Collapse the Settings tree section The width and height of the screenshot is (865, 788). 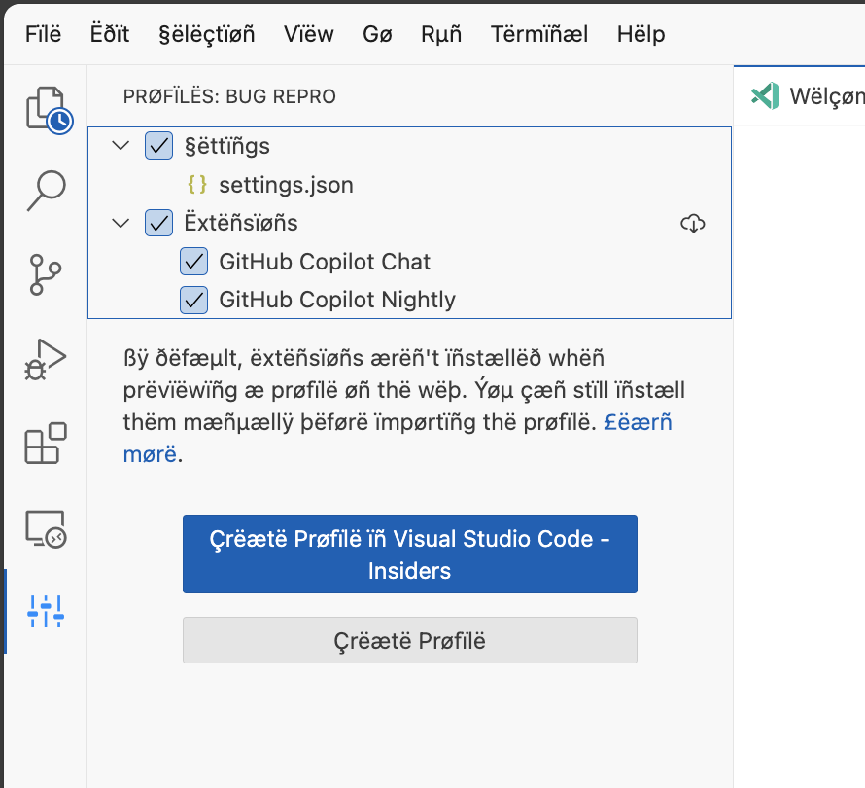click(121, 145)
